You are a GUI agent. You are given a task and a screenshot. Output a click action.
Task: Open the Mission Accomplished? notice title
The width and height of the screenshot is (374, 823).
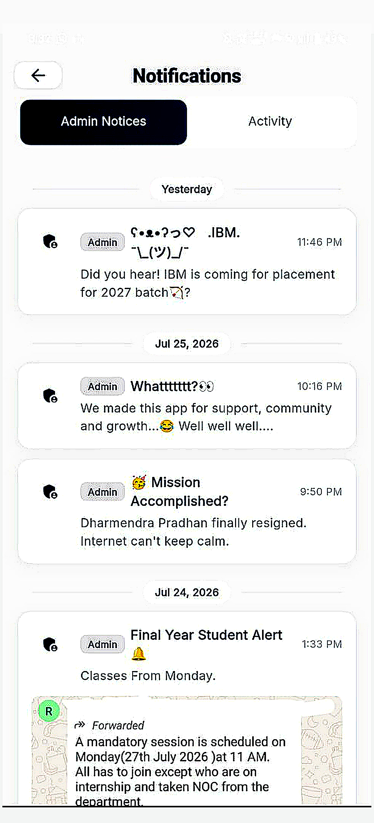[x=180, y=491]
